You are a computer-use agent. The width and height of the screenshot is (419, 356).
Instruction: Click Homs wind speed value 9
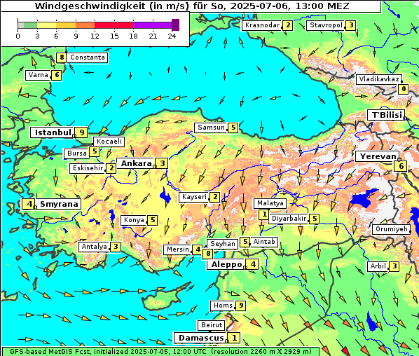(x=241, y=306)
